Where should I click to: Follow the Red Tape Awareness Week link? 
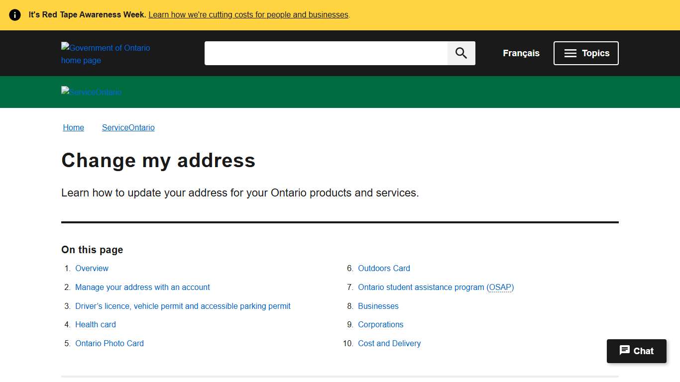tap(248, 14)
